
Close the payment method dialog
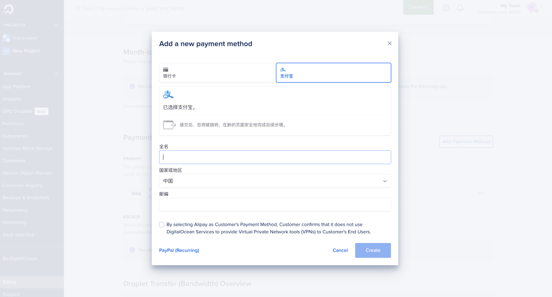click(389, 43)
